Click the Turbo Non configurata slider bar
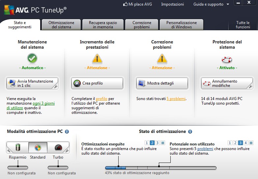 pyautogui.click(x=58, y=167)
